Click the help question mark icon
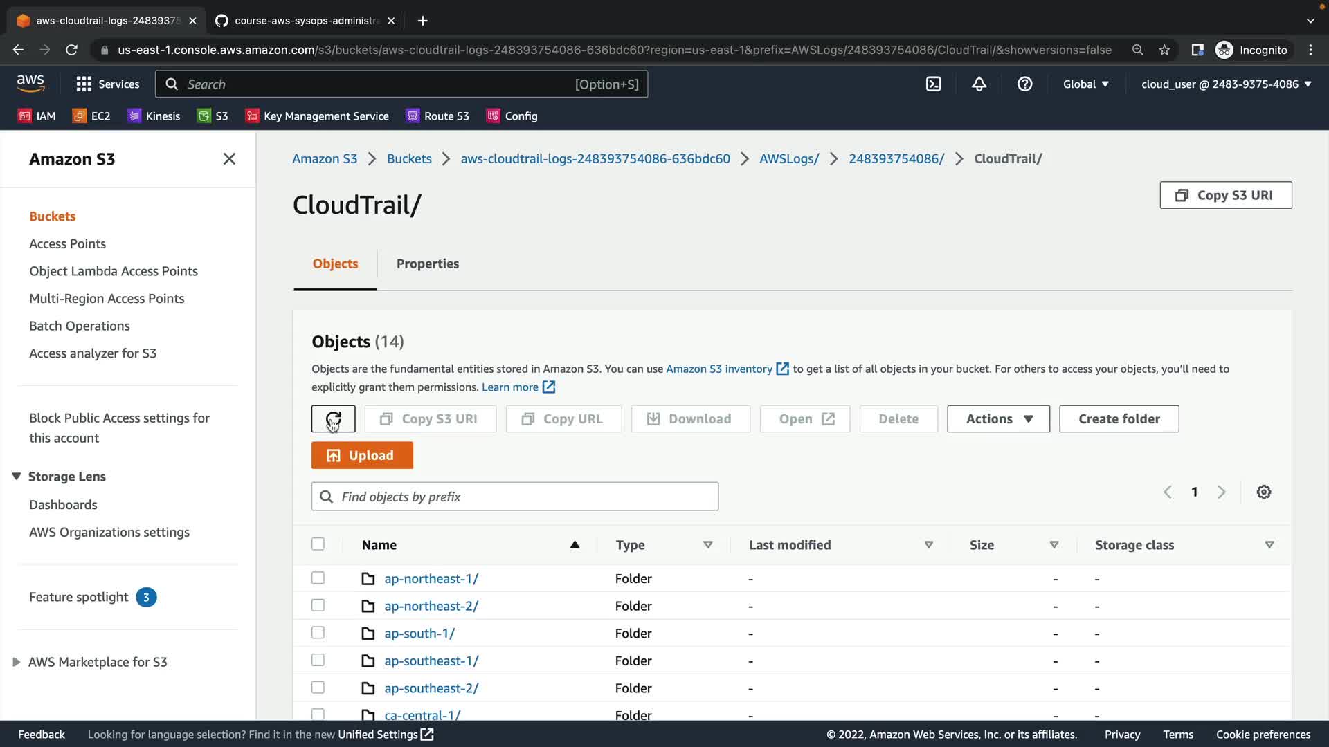 pyautogui.click(x=1024, y=84)
